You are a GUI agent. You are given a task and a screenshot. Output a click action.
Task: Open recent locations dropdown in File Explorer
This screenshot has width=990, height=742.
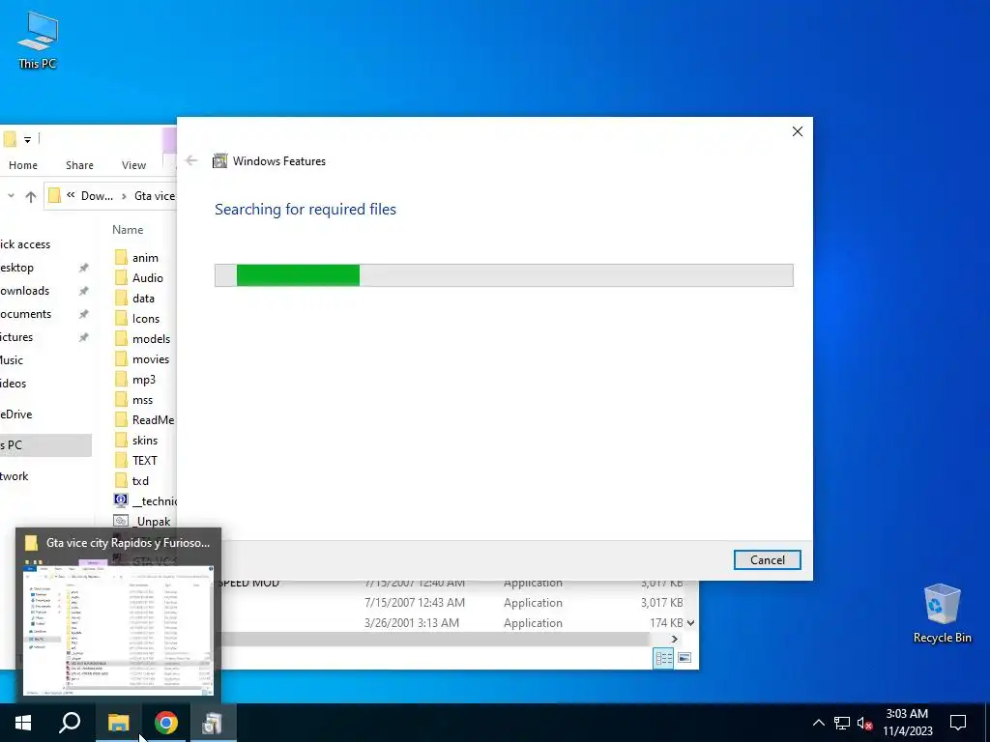pyautogui.click(x=11, y=196)
